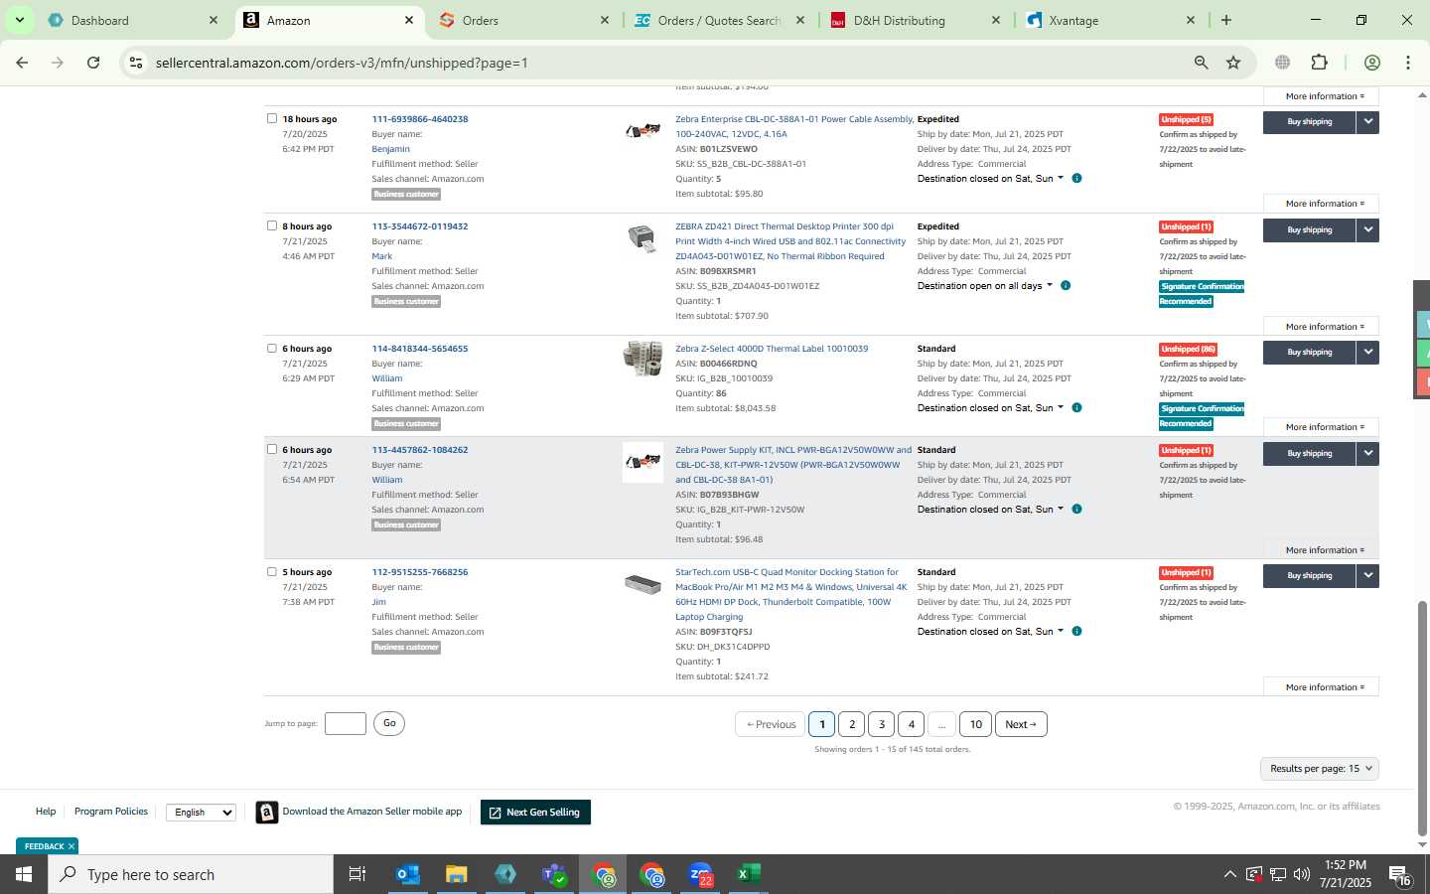Select checkbox for order 113-3544672-0119432
The width and height of the screenshot is (1430, 894).
pos(272,225)
